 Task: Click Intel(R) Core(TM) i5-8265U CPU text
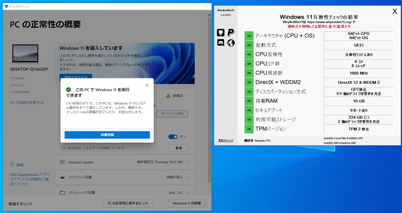[343, 138]
